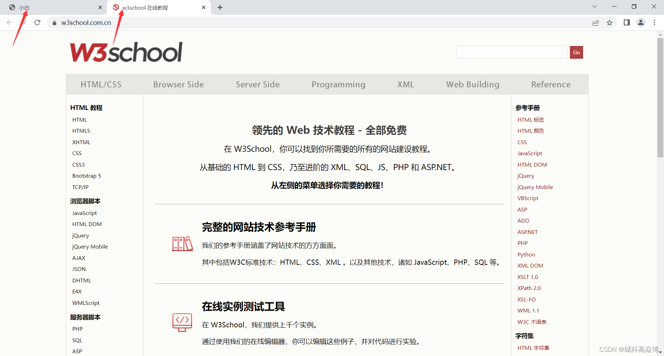Screen dimensions: 664x356
Task: Open the TCP/IP tutorial link
Action: [x=80, y=187]
